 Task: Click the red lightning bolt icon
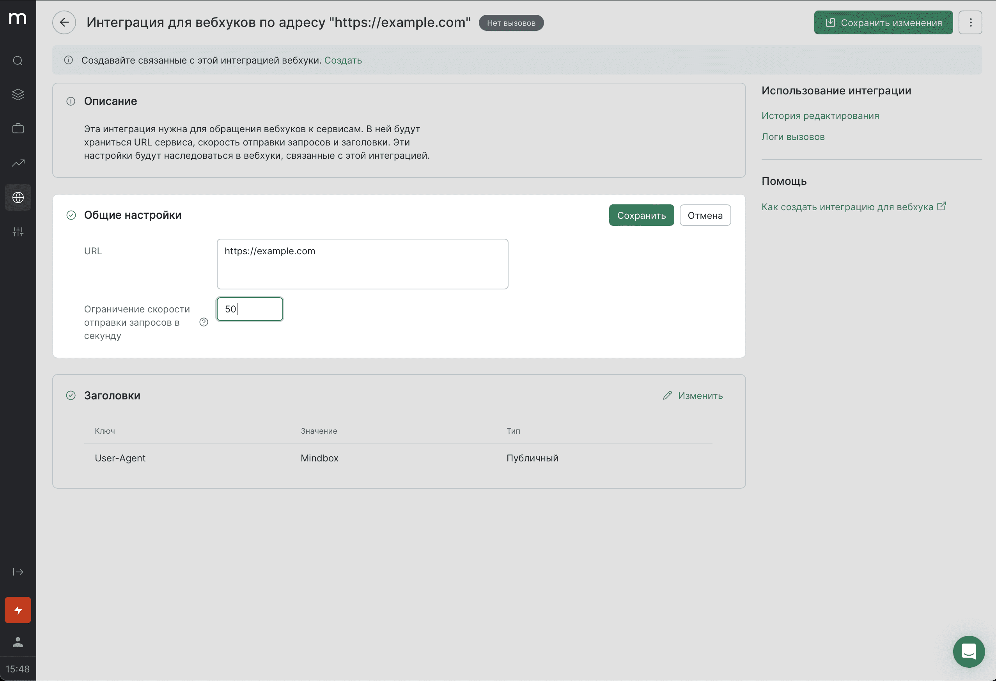click(18, 609)
